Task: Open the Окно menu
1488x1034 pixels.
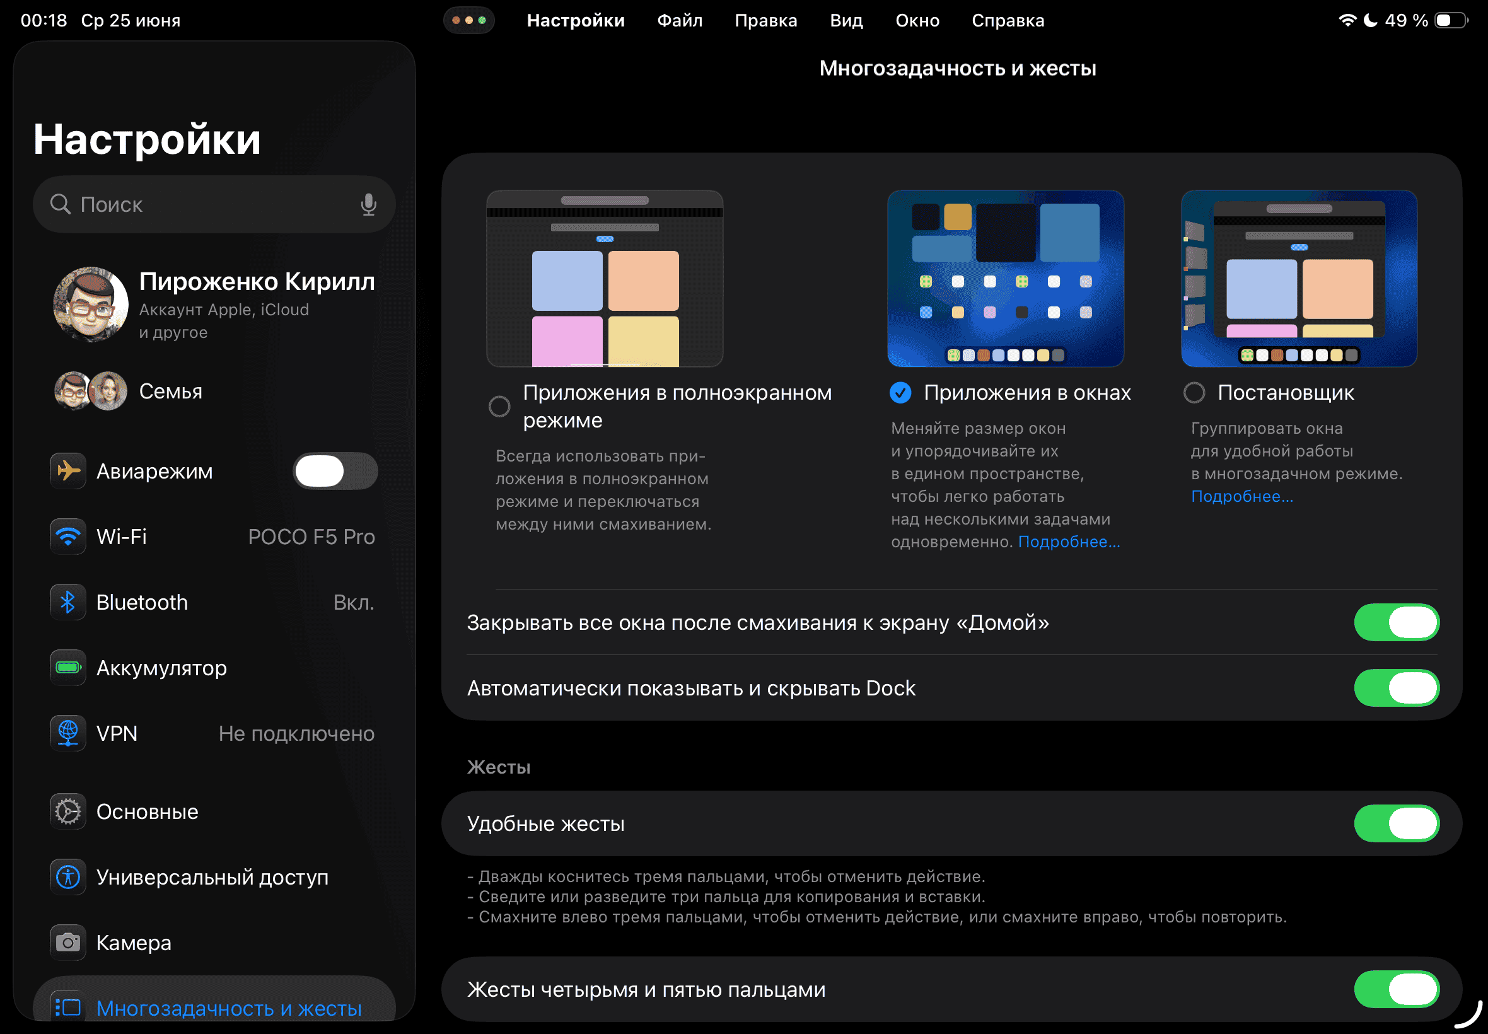Action: click(917, 20)
